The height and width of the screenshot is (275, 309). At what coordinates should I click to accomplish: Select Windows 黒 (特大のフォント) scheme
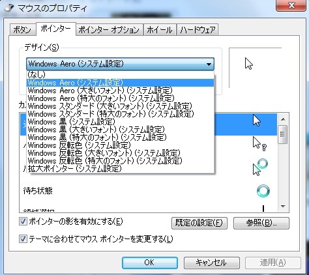[120, 137]
